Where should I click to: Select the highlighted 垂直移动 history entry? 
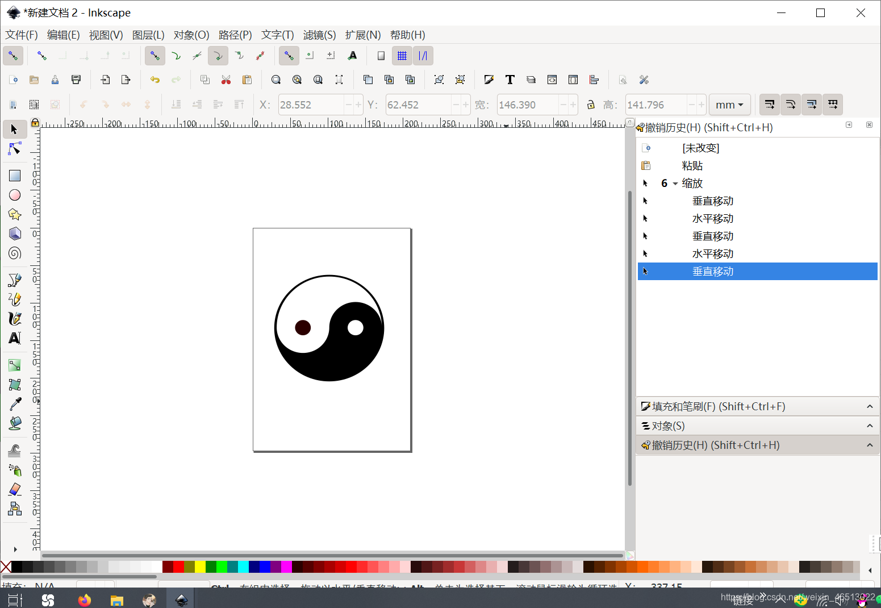(x=757, y=272)
